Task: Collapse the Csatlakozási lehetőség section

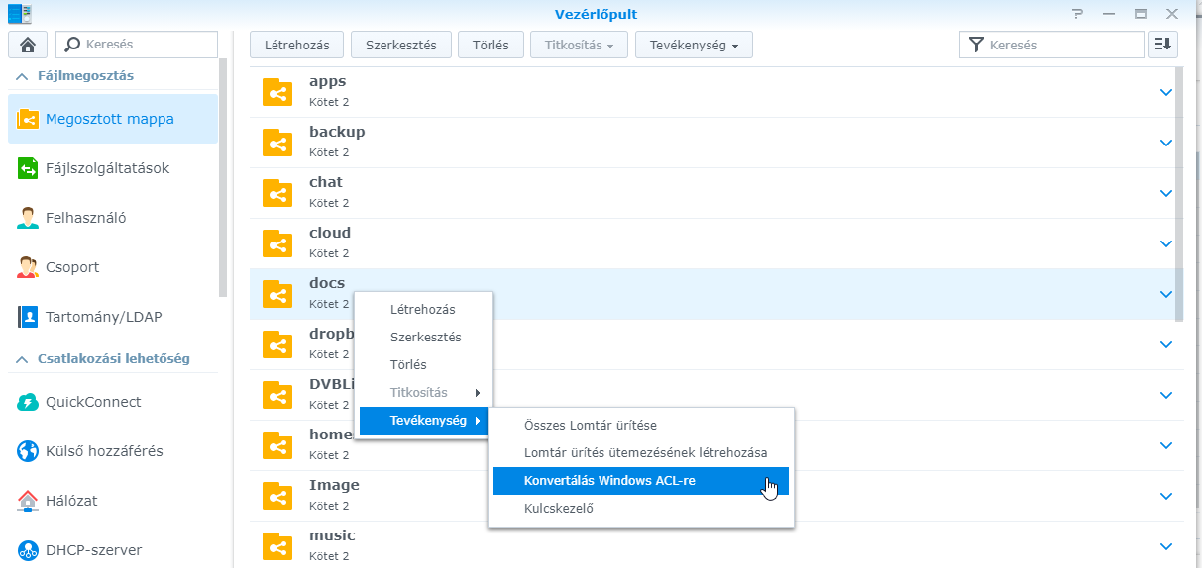Action: point(22,359)
